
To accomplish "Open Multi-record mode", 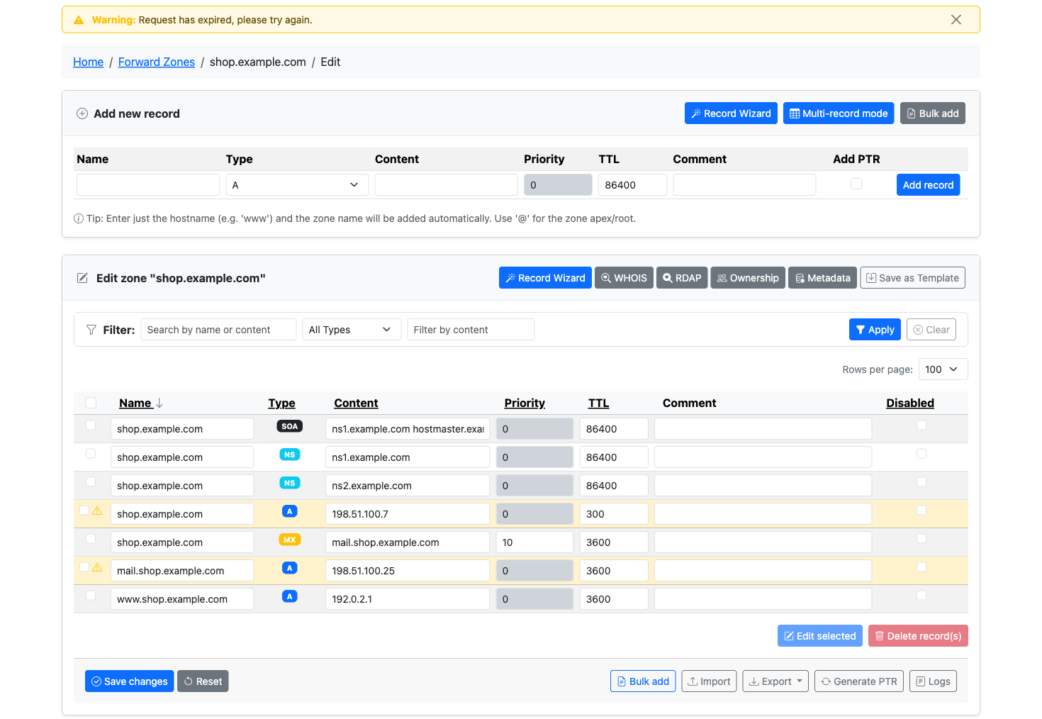I will tap(839, 113).
